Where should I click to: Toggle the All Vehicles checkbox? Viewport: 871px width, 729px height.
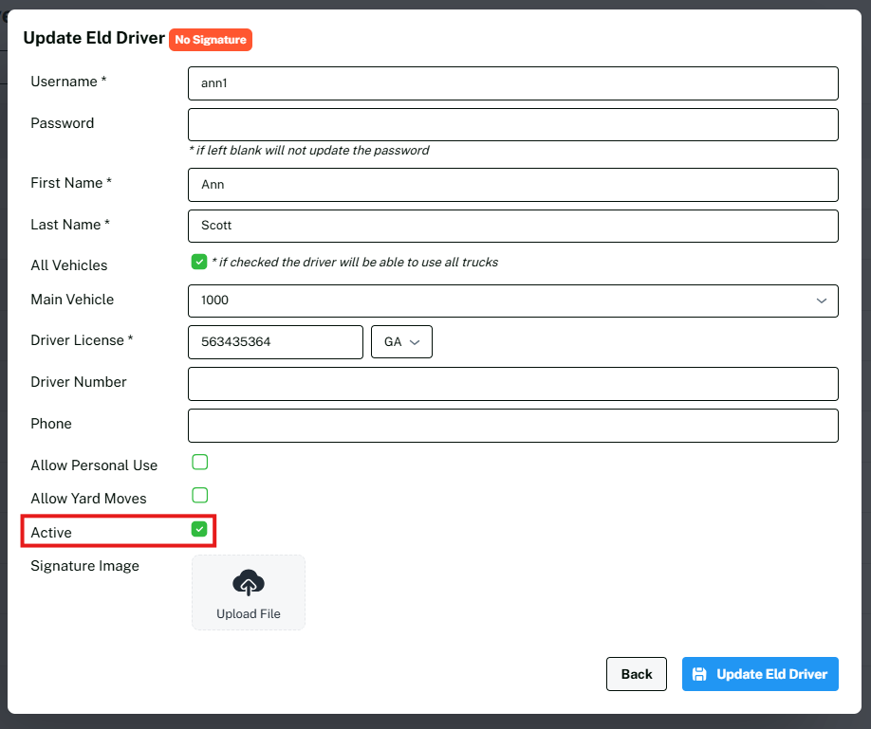pyautogui.click(x=199, y=262)
